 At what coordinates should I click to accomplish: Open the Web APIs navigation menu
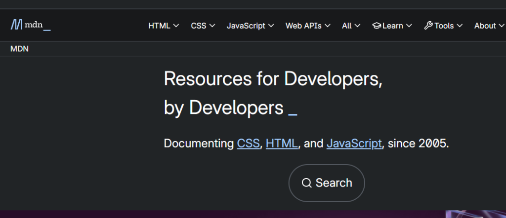308,26
